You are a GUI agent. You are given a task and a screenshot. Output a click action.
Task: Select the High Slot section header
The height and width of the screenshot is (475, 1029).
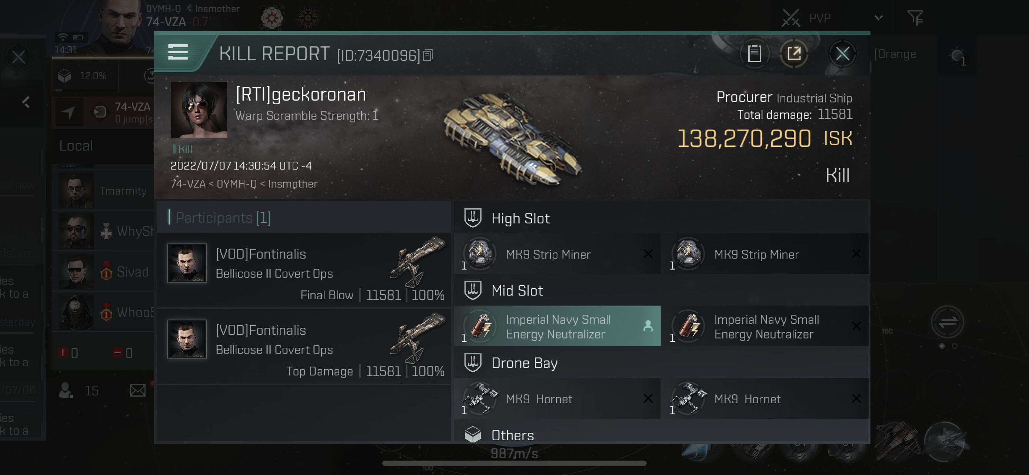click(x=520, y=218)
